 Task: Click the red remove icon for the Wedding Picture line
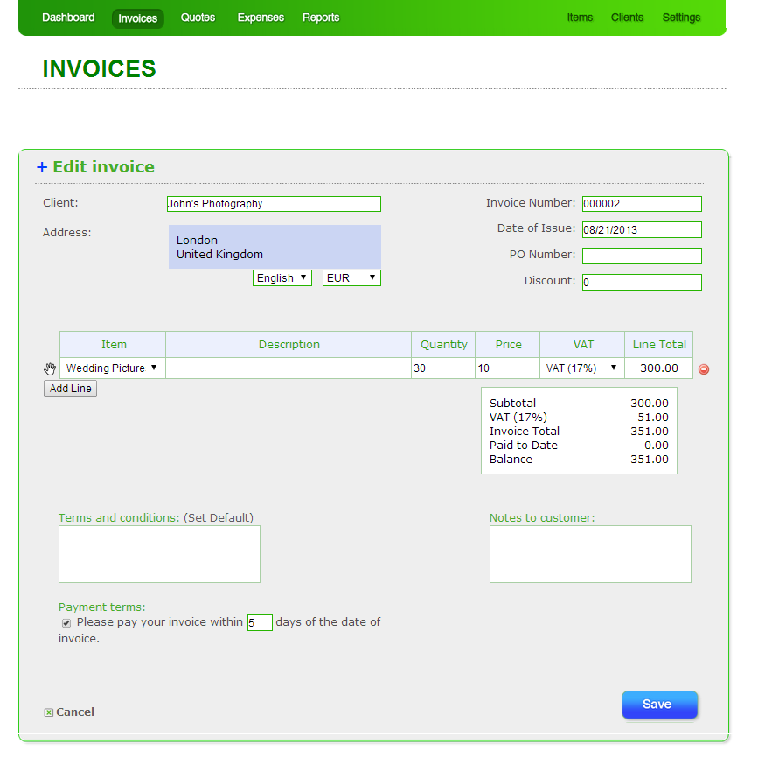click(x=703, y=368)
